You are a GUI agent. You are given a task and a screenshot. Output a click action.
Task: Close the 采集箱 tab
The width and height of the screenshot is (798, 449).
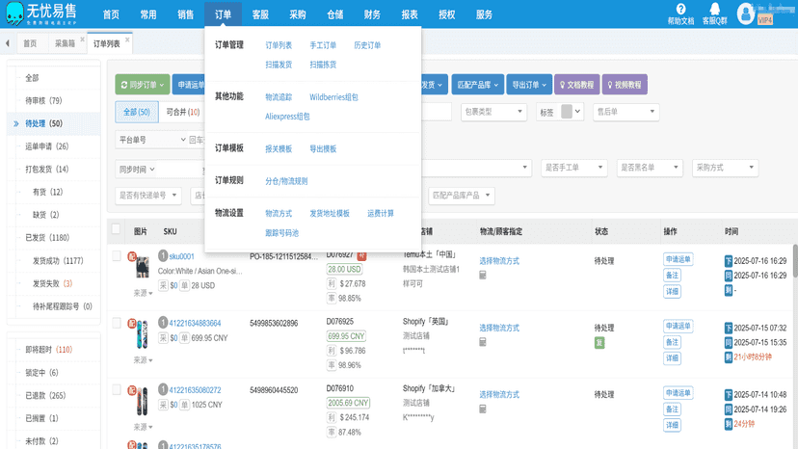pos(82,40)
